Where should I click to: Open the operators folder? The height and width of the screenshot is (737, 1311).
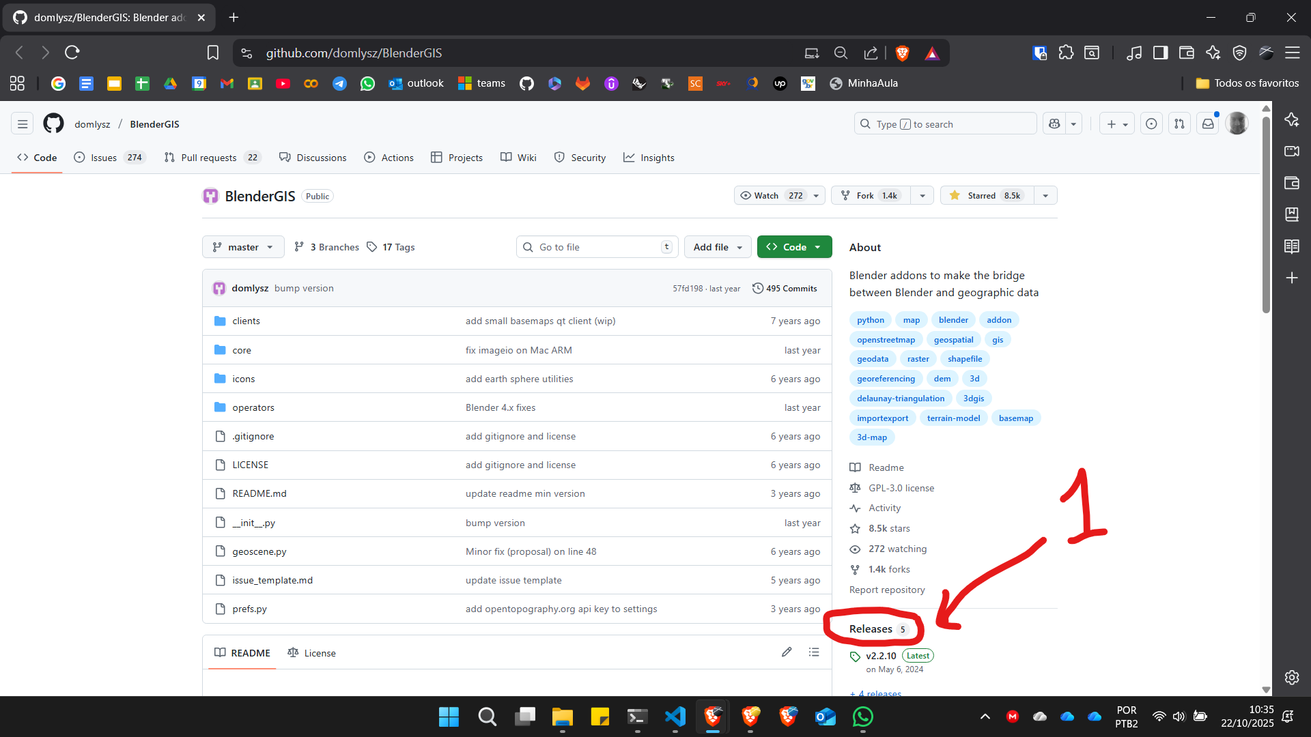253,407
